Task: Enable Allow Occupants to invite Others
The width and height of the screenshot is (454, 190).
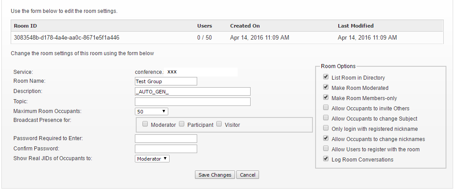Action: click(x=326, y=108)
